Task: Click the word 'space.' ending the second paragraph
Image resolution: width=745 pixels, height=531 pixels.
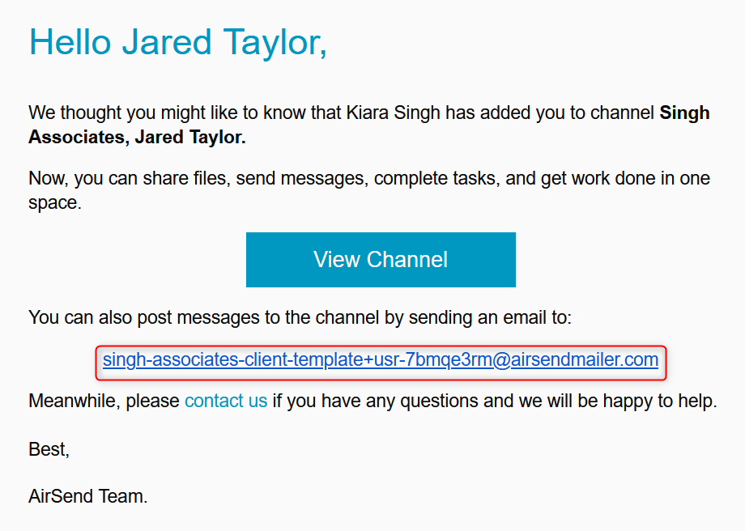Action: click(55, 203)
